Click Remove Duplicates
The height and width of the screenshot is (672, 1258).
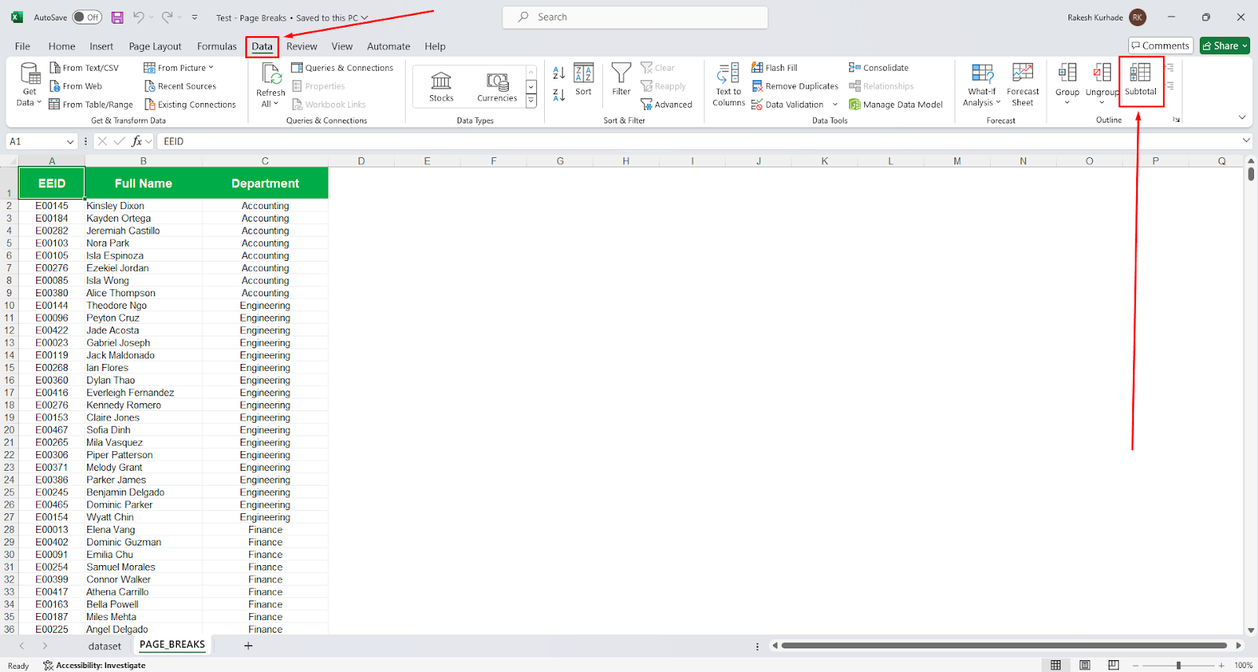pos(795,86)
